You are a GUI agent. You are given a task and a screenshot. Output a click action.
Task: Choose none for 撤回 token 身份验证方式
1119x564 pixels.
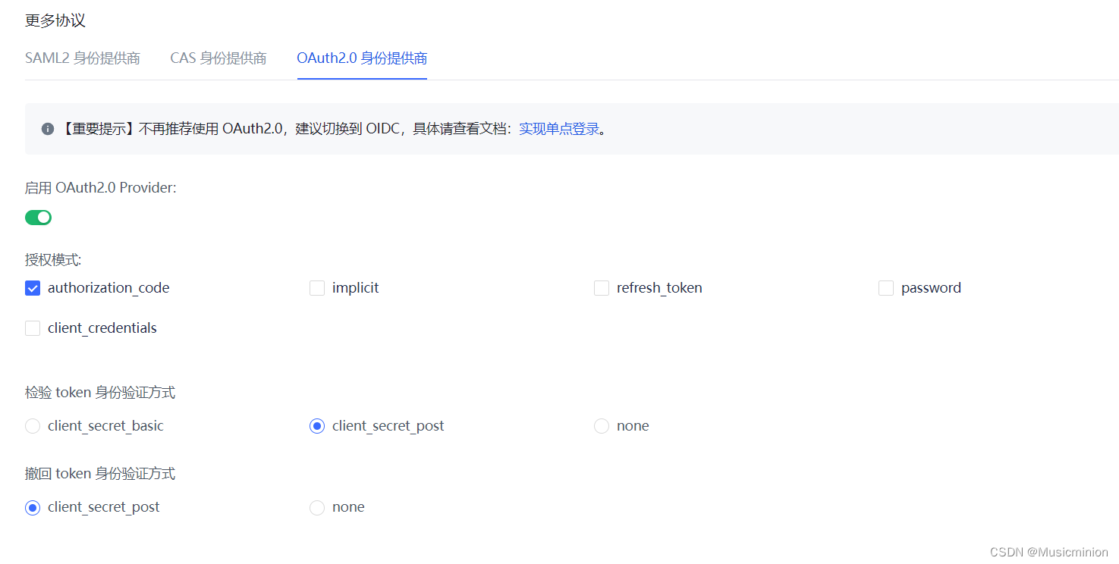316,507
